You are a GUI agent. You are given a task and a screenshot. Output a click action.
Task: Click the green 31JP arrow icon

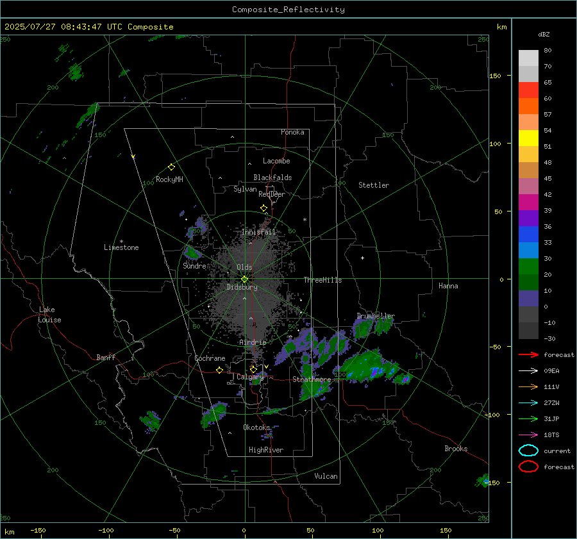(528, 419)
